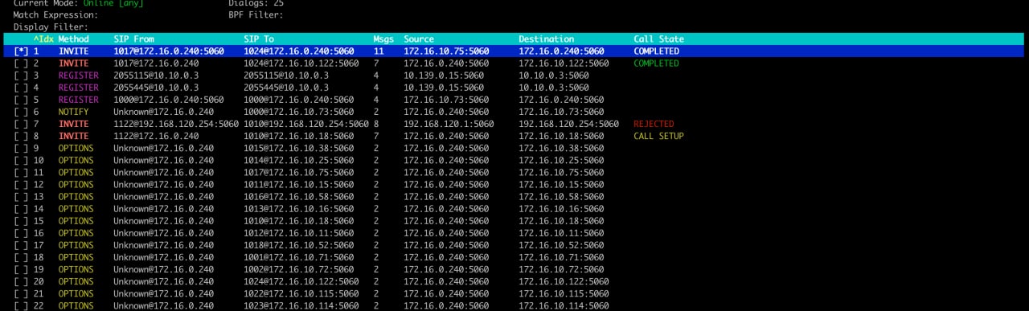The height and width of the screenshot is (311, 1029).
Task: Tick the checkbox for OPTIONS row 13
Action: [22, 197]
